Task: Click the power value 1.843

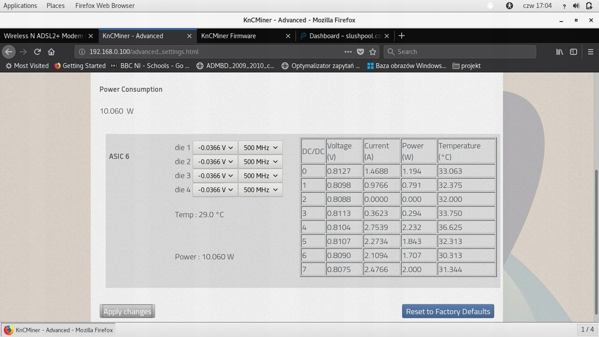Action: coord(412,242)
